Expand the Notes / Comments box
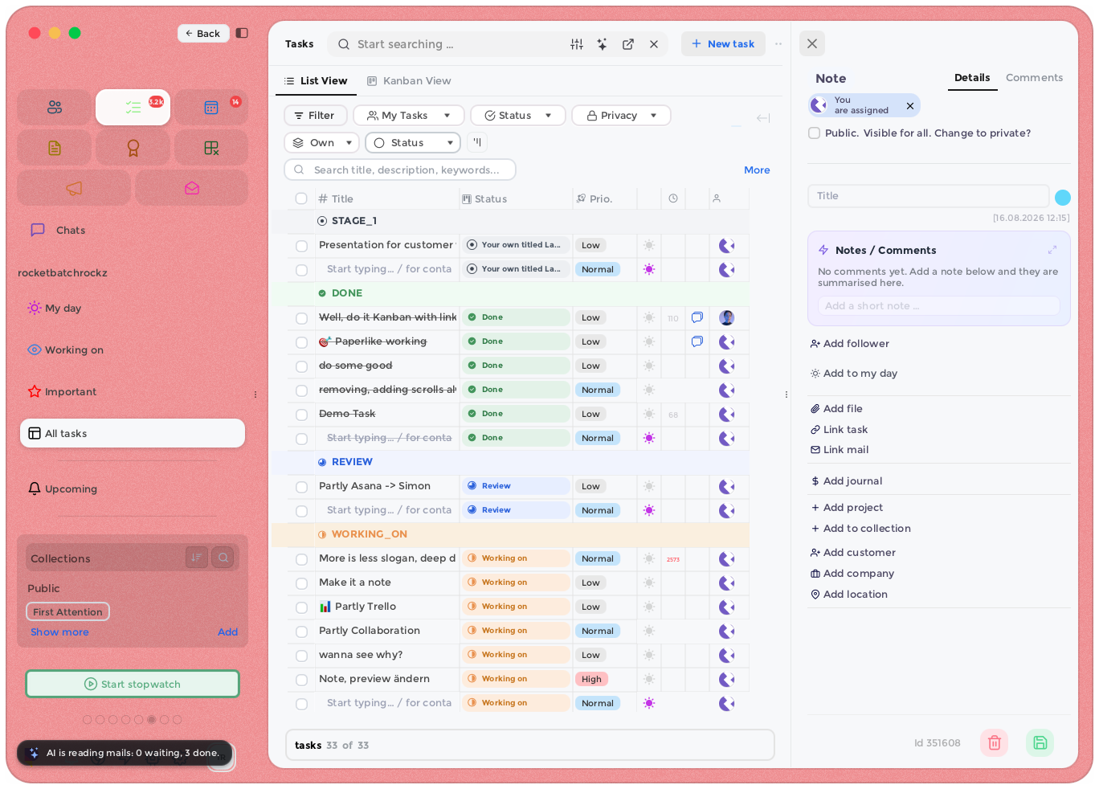 coord(1052,250)
